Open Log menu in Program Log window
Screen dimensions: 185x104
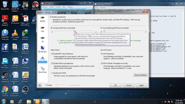[x=97, y=8]
